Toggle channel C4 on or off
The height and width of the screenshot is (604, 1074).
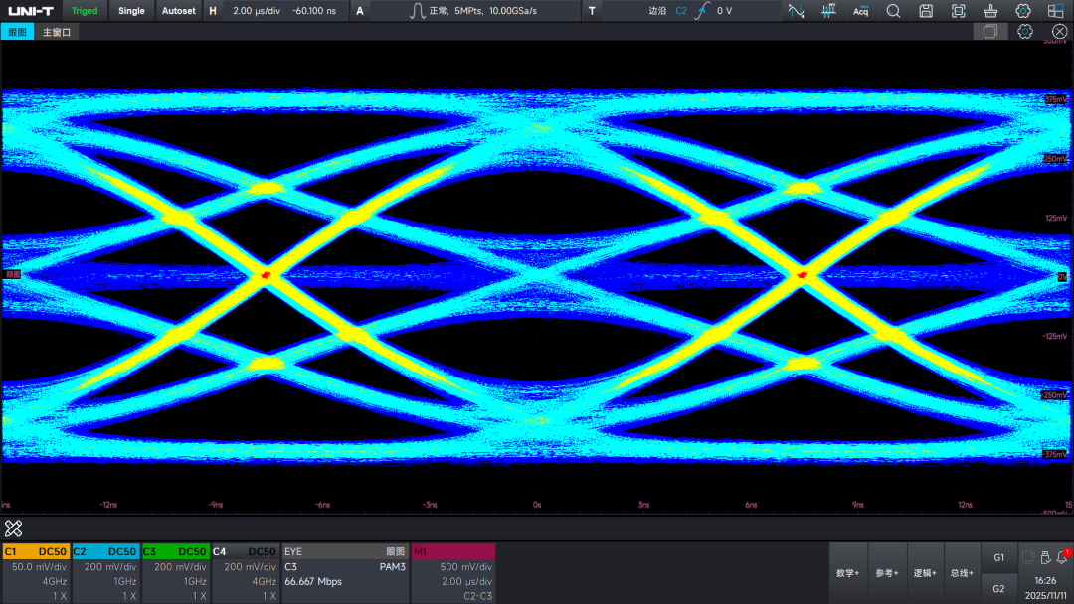pyautogui.click(x=246, y=551)
